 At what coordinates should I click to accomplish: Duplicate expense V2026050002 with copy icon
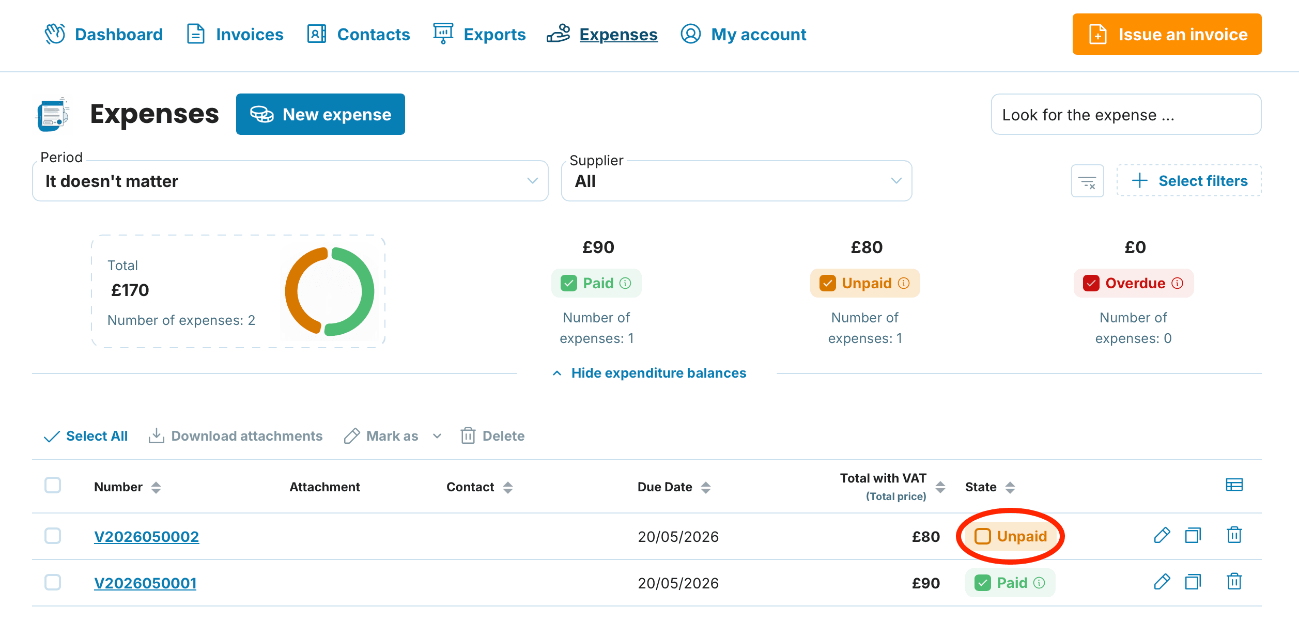(x=1193, y=536)
